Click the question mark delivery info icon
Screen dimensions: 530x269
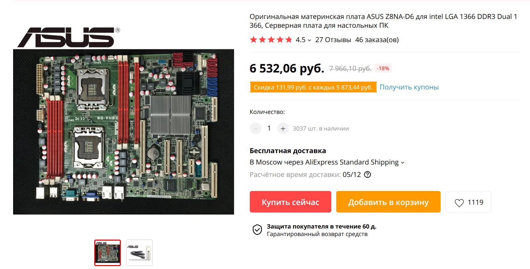point(368,175)
